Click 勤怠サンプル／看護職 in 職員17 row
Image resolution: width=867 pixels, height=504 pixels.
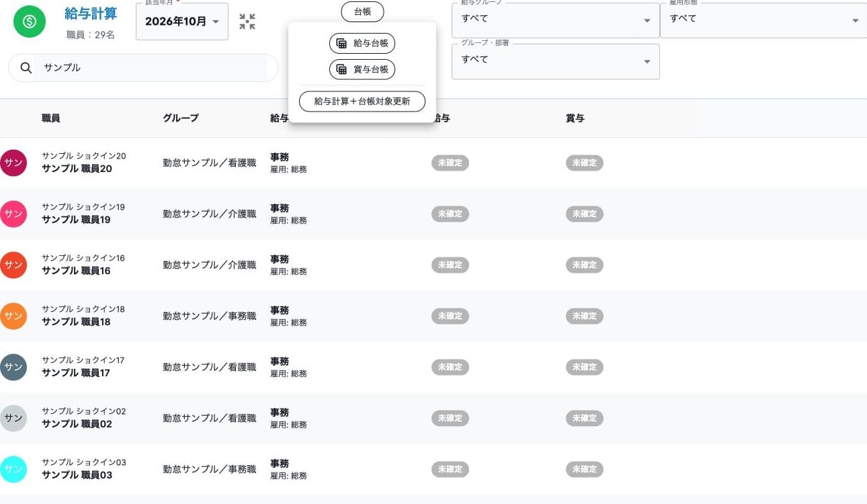point(210,367)
